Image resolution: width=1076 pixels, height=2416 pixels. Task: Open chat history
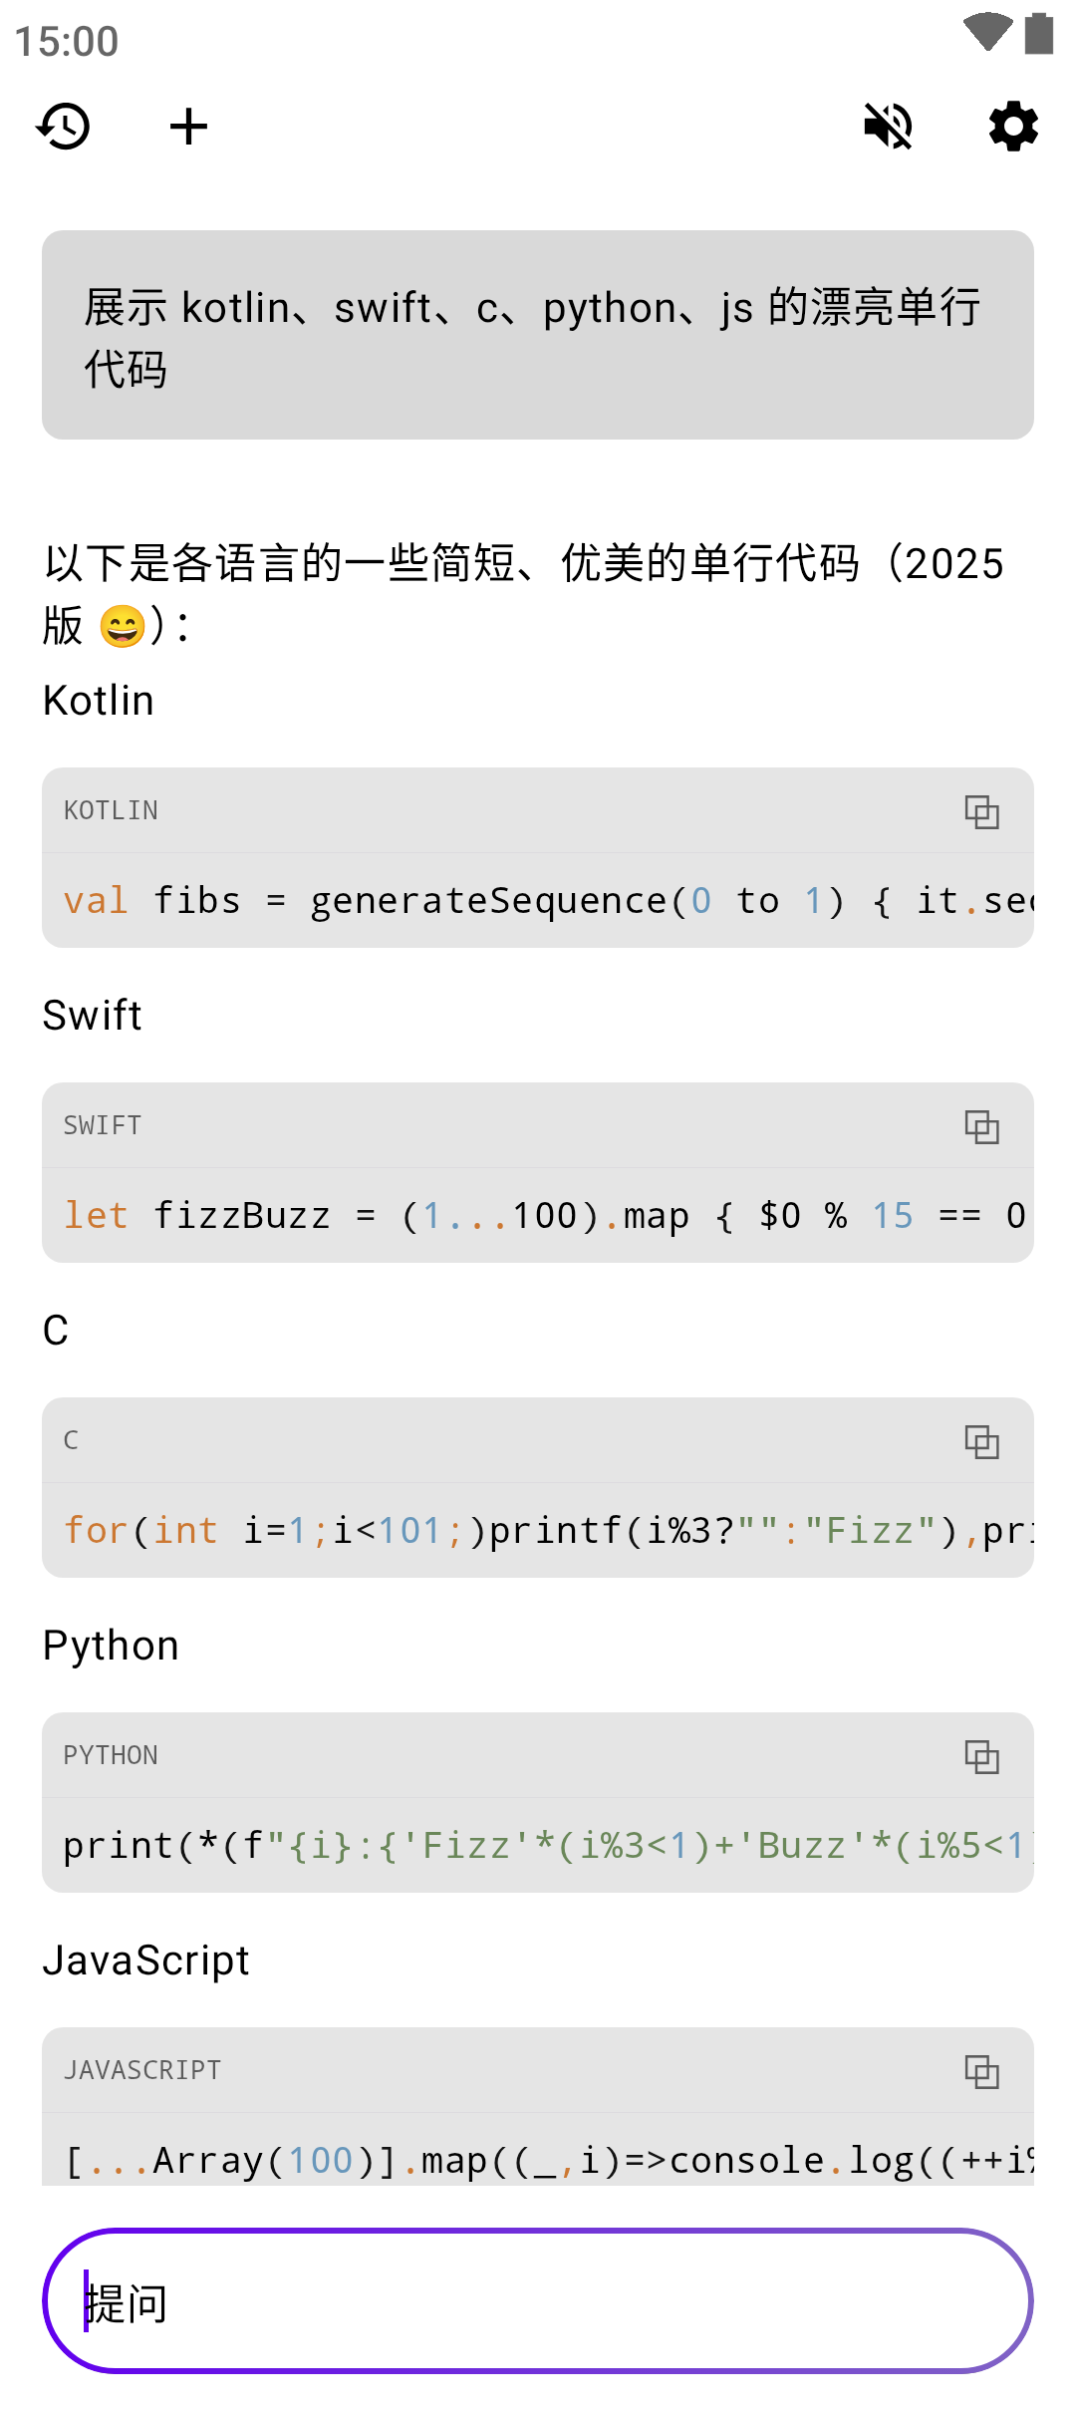(x=64, y=127)
